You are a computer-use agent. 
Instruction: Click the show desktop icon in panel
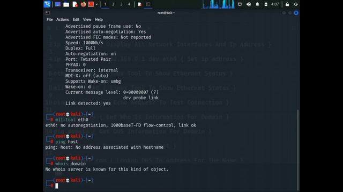pyautogui.click(x=57, y=4)
